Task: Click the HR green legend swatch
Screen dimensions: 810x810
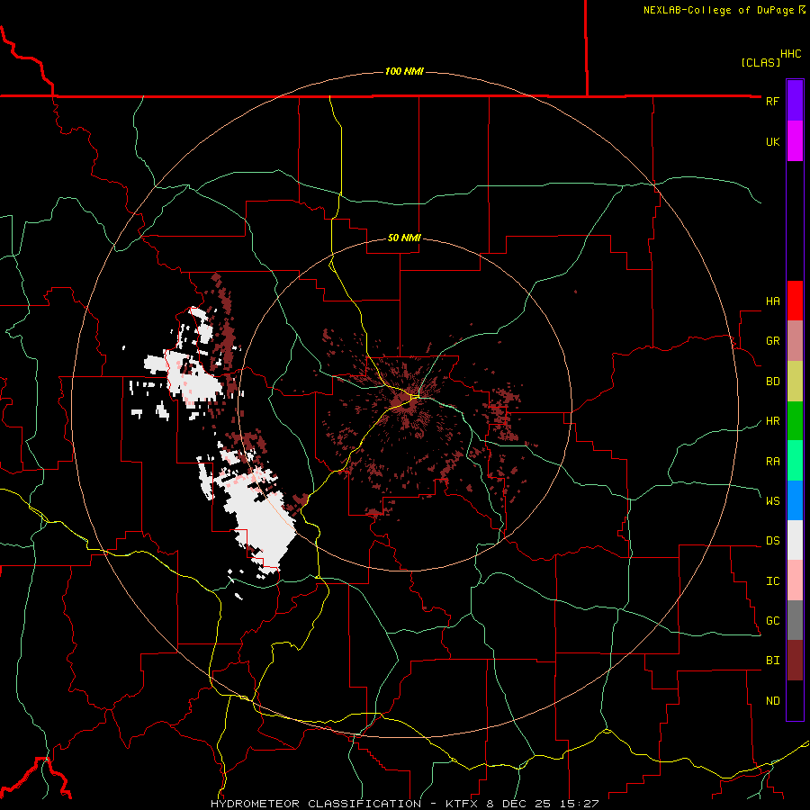Action: [x=795, y=420]
